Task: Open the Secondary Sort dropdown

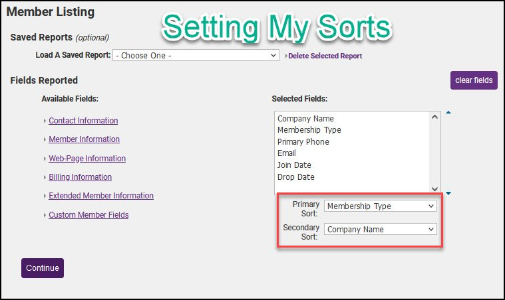Action: coord(380,230)
